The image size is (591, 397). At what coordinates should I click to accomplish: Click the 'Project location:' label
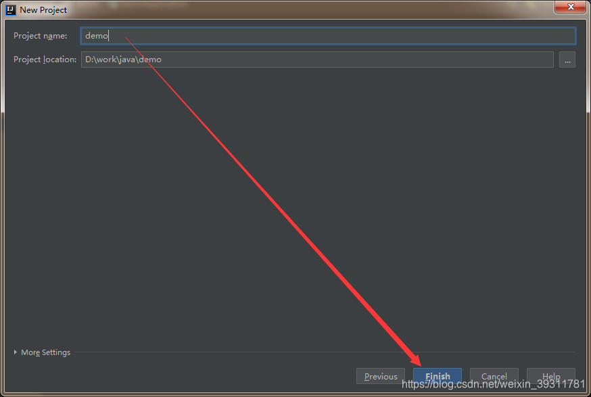click(45, 60)
